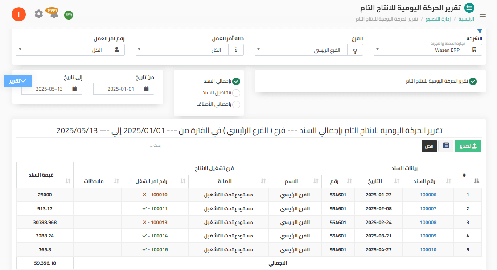The image size is (497, 270).
Task: Click the building icon beside the الشركة field
Action: (x=475, y=50)
